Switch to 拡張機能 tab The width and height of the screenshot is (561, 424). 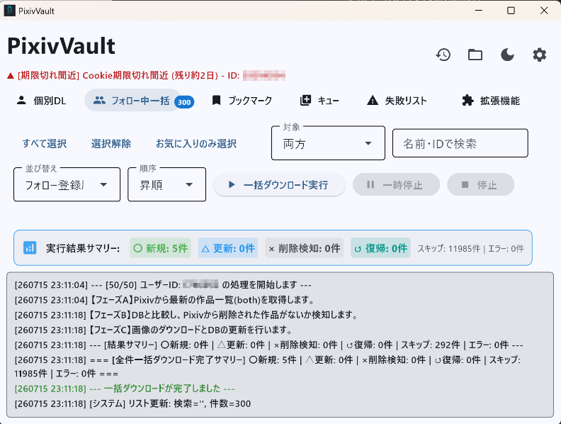(490, 101)
